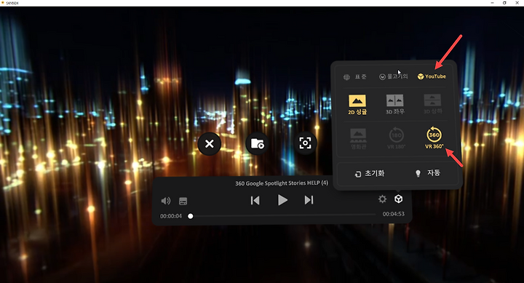
Task: Play the video
Action: [x=282, y=200]
